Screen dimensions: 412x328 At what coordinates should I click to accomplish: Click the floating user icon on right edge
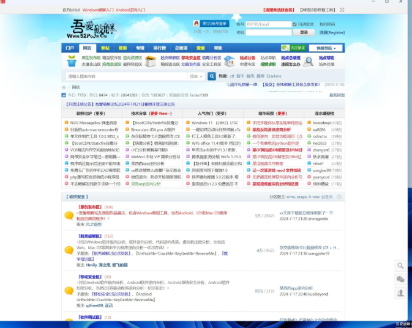[400, 293]
